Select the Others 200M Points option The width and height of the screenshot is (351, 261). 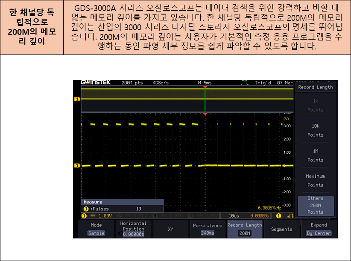point(316,206)
